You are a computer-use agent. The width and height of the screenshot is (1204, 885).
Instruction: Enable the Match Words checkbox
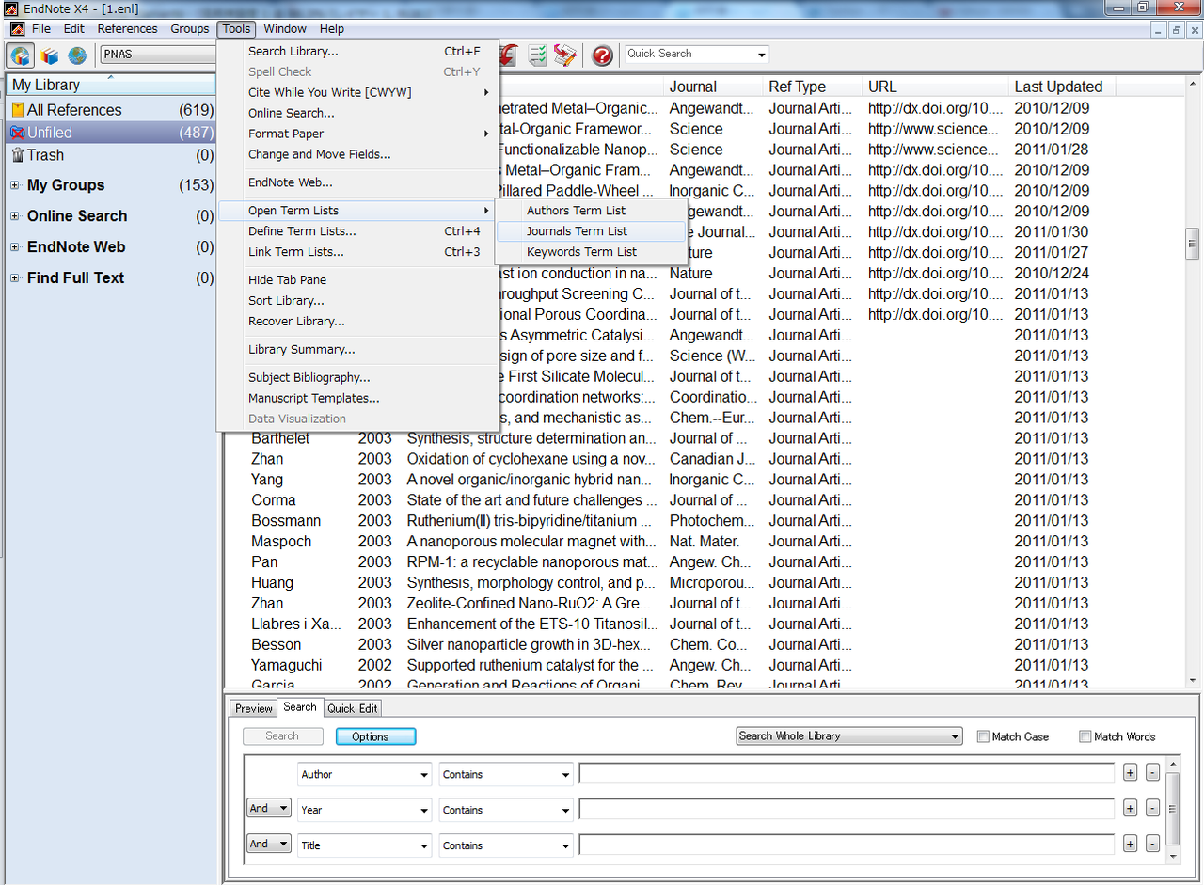click(1085, 736)
